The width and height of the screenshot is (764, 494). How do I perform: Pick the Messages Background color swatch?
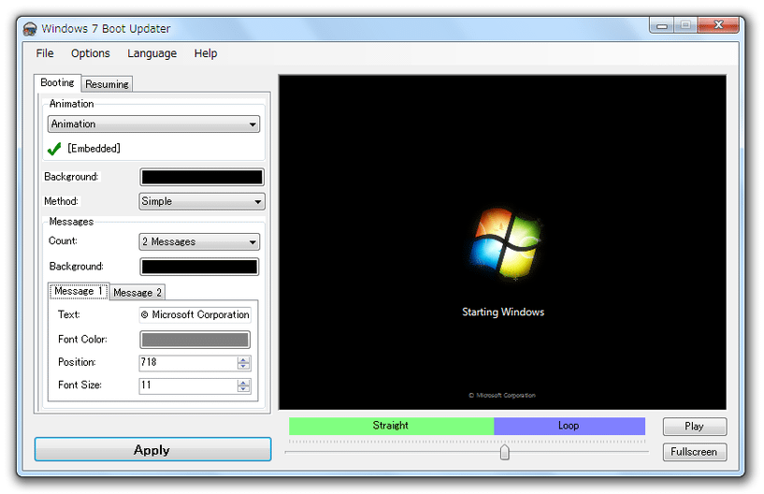click(x=199, y=267)
